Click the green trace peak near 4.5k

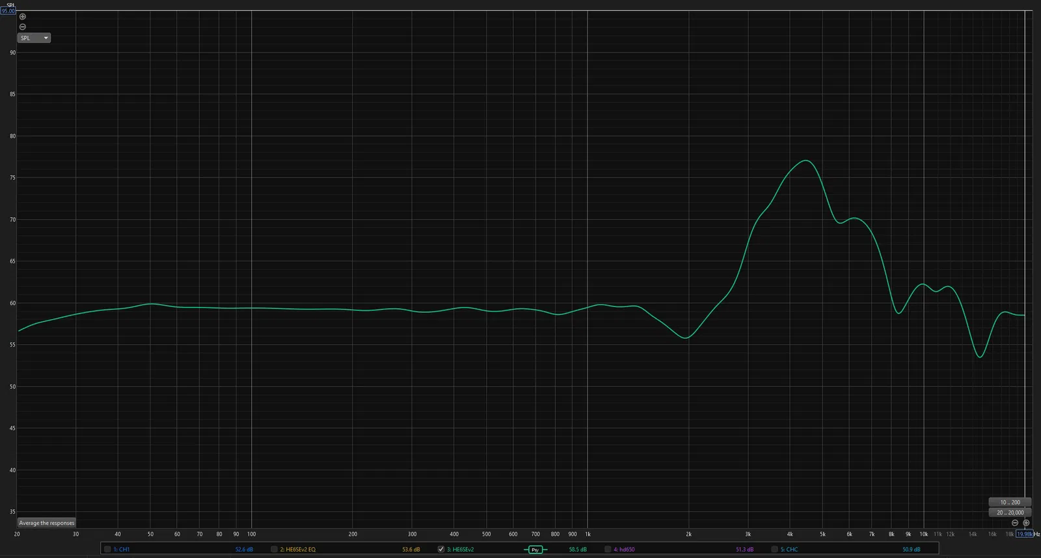pos(806,161)
